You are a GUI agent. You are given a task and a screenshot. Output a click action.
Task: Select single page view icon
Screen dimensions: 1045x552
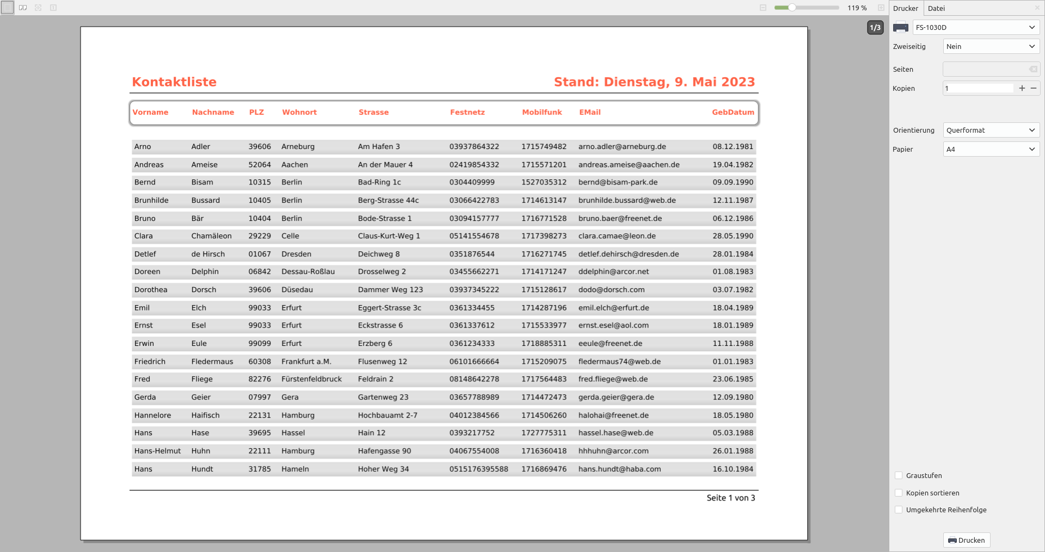[x=8, y=8]
